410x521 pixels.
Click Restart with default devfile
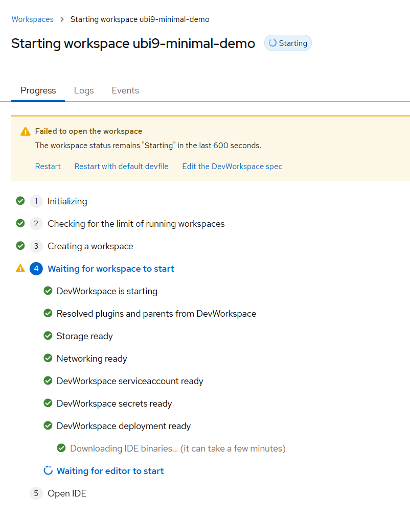point(121,167)
